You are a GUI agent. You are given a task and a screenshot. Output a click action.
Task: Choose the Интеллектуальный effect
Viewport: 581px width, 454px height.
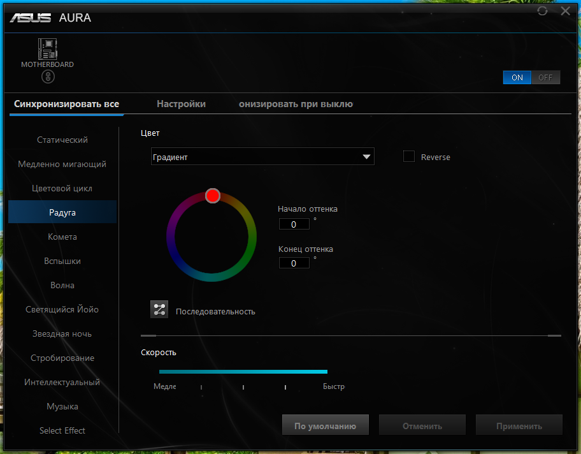[62, 382]
